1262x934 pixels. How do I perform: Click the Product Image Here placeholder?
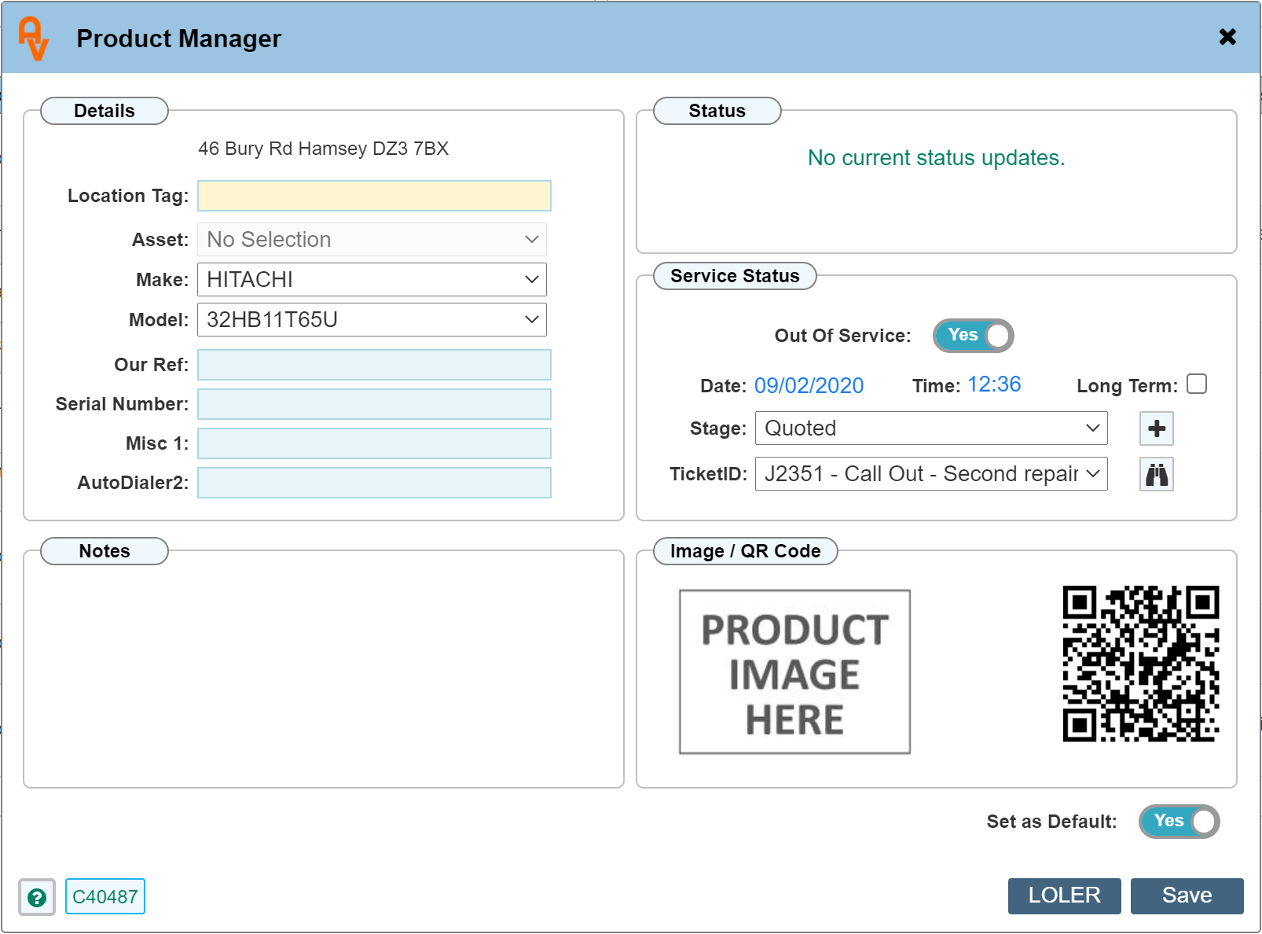coord(795,672)
